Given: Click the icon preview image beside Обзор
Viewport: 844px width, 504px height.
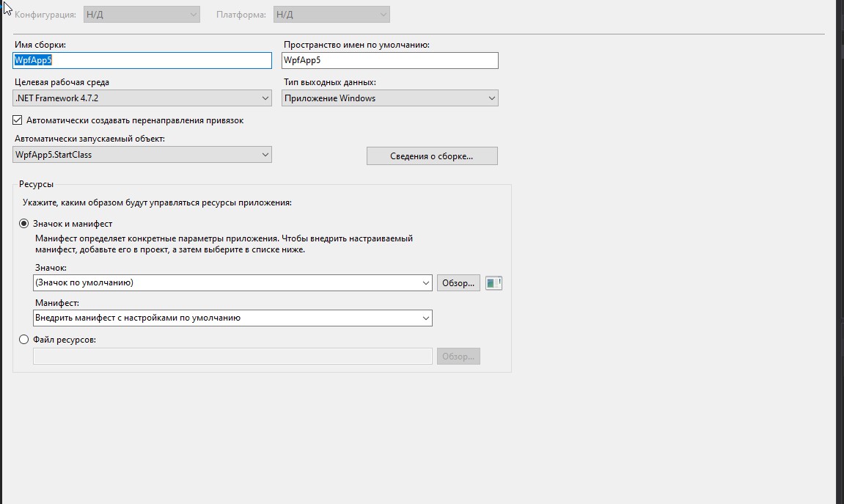Looking at the screenshot, I should point(493,282).
